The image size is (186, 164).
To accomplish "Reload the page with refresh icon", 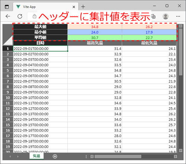I will point(20,16).
